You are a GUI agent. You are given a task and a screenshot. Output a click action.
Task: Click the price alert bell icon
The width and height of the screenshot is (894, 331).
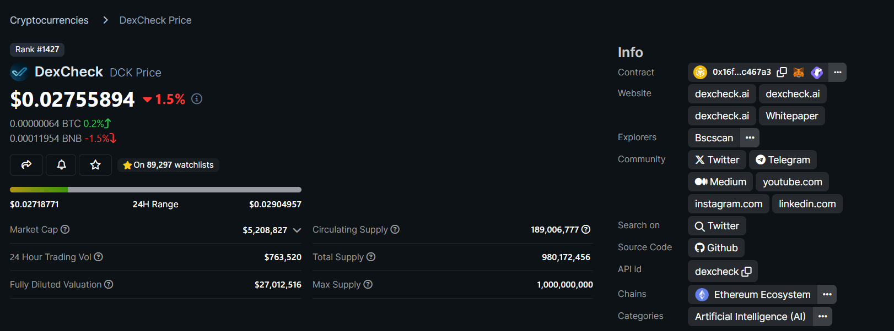click(61, 164)
